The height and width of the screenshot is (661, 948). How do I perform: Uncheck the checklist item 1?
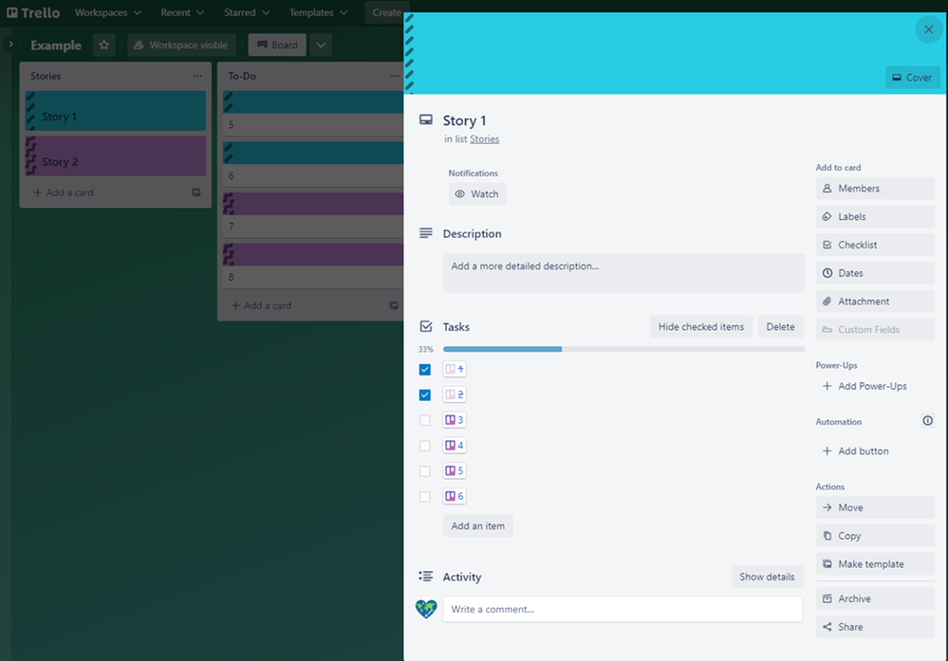pyautogui.click(x=425, y=369)
